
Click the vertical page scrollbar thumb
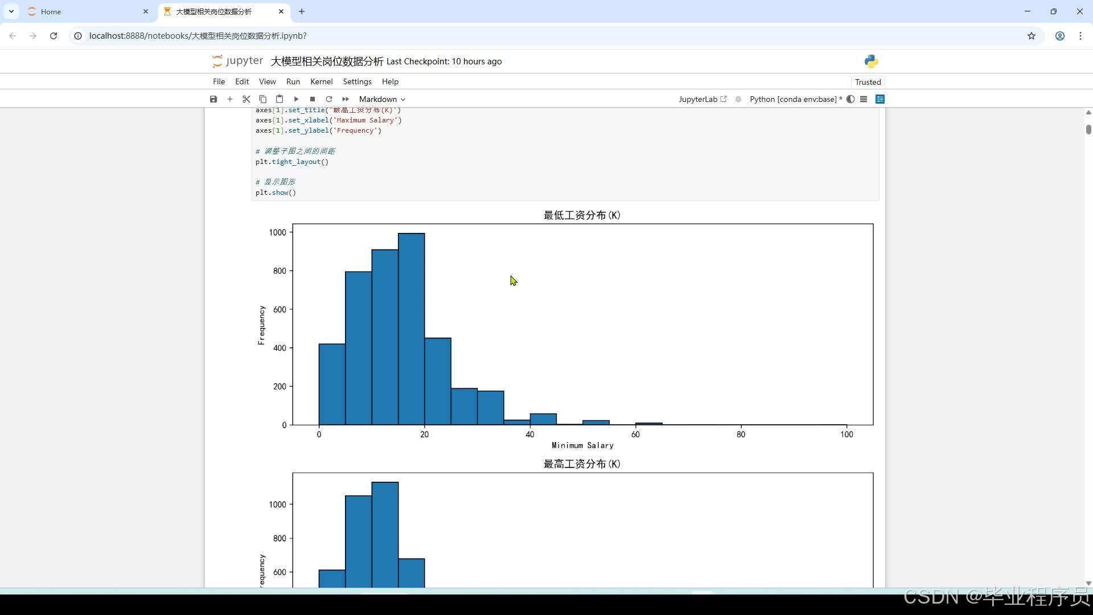pyautogui.click(x=1088, y=129)
